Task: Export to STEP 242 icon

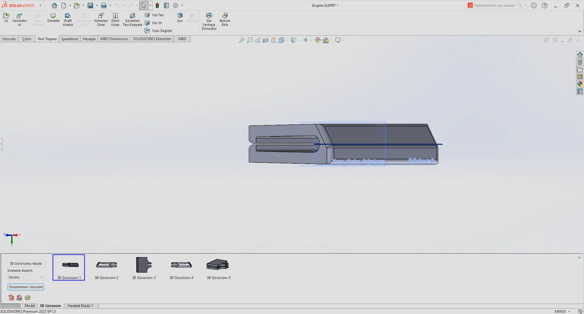Action: tap(19, 298)
